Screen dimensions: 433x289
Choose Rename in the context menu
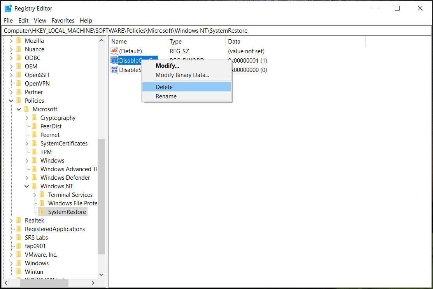pos(166,96)
